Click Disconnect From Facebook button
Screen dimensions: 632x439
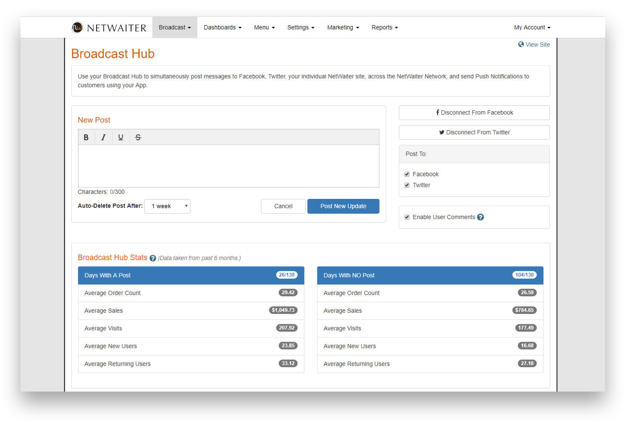pos(474,112)
